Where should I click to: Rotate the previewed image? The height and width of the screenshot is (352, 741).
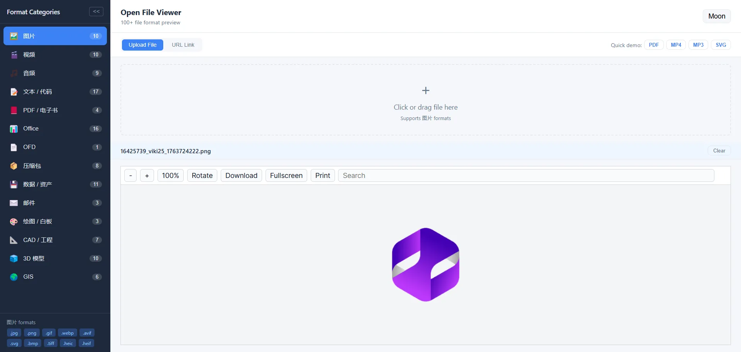202,175
